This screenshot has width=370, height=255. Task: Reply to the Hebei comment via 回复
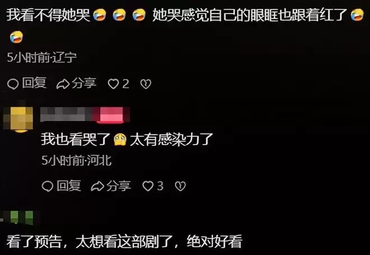pos(69,186)
